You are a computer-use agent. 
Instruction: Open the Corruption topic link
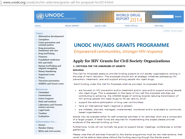(43, 39)
